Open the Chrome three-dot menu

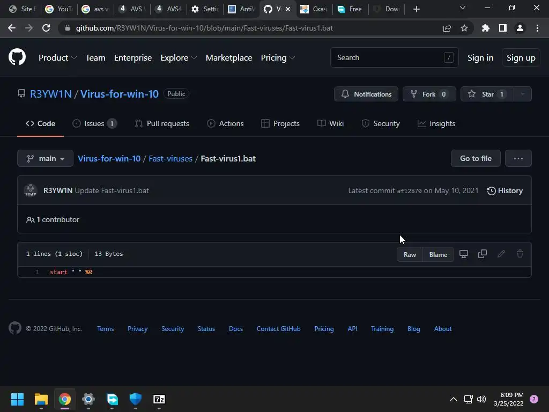click(x=537, y=28)
